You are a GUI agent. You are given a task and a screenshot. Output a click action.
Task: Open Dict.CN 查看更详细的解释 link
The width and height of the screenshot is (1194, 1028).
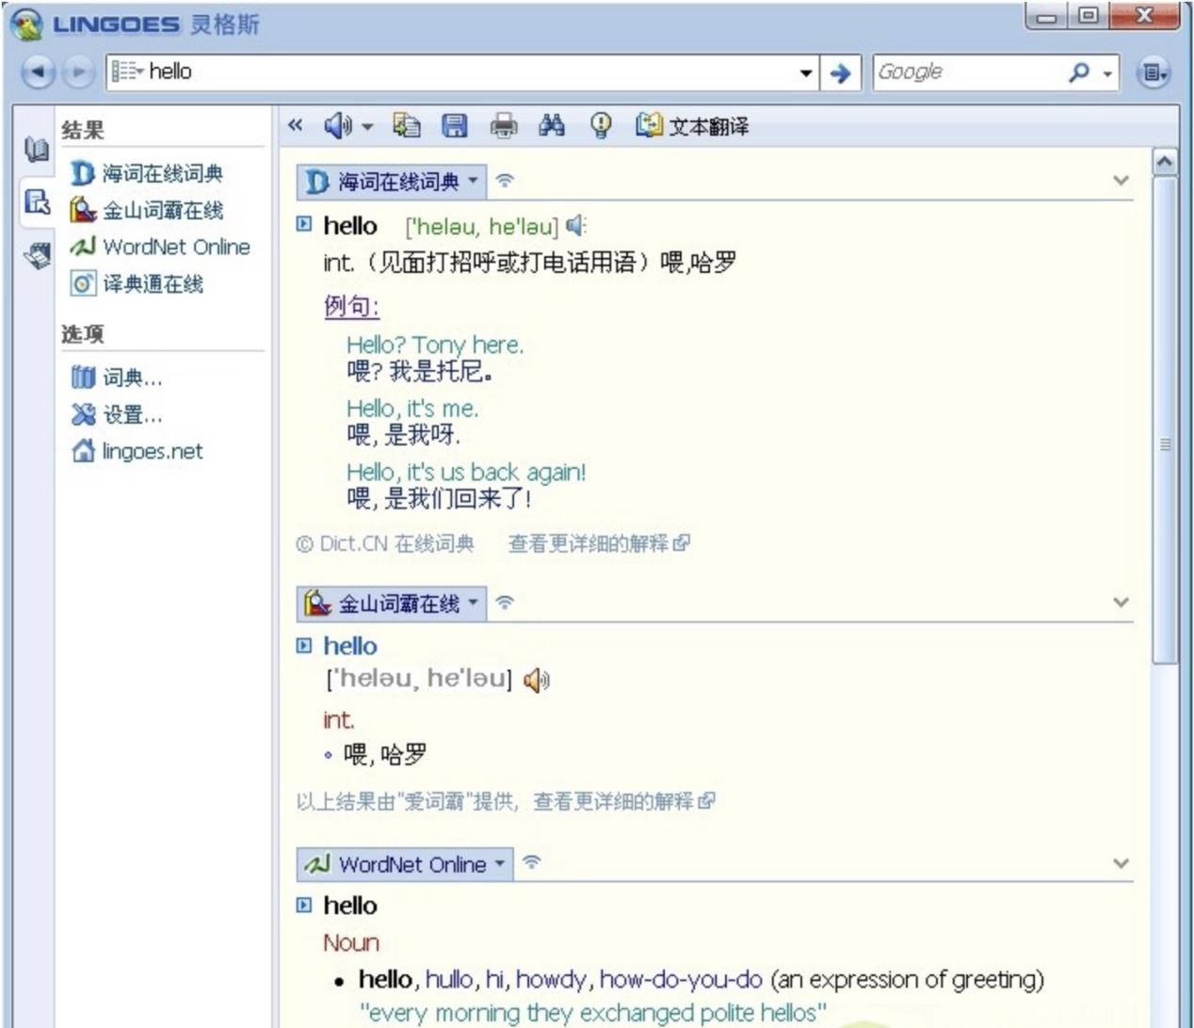click(599, 543)
